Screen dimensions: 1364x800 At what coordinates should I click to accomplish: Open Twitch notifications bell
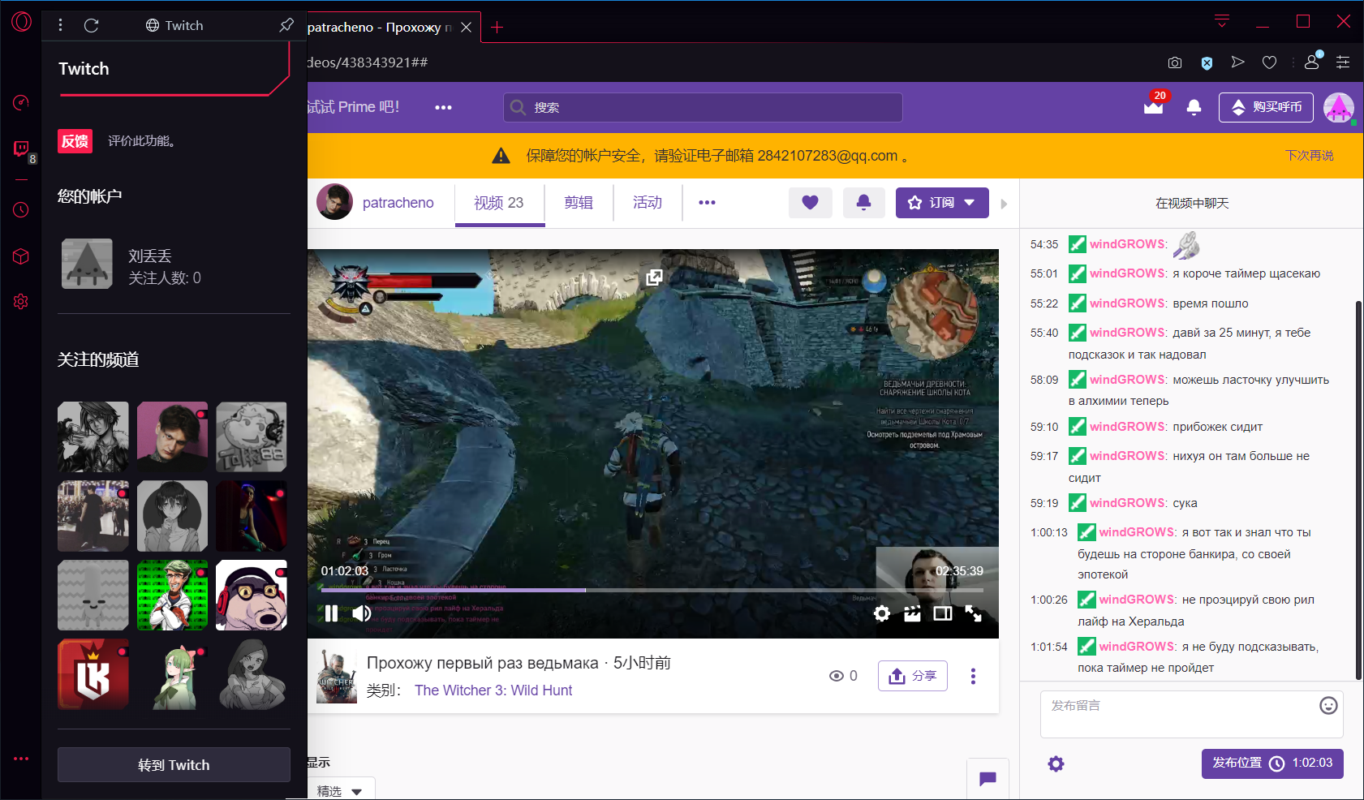pyautogui.click(x=1194, y=107)
